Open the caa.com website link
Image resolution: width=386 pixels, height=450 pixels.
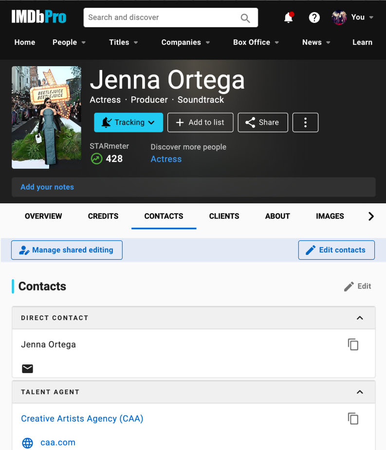[x=58, y=443]
